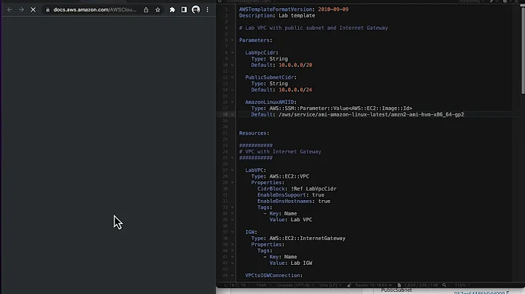Click the AWSTemplateFormatVersion line

click(294, 9)
